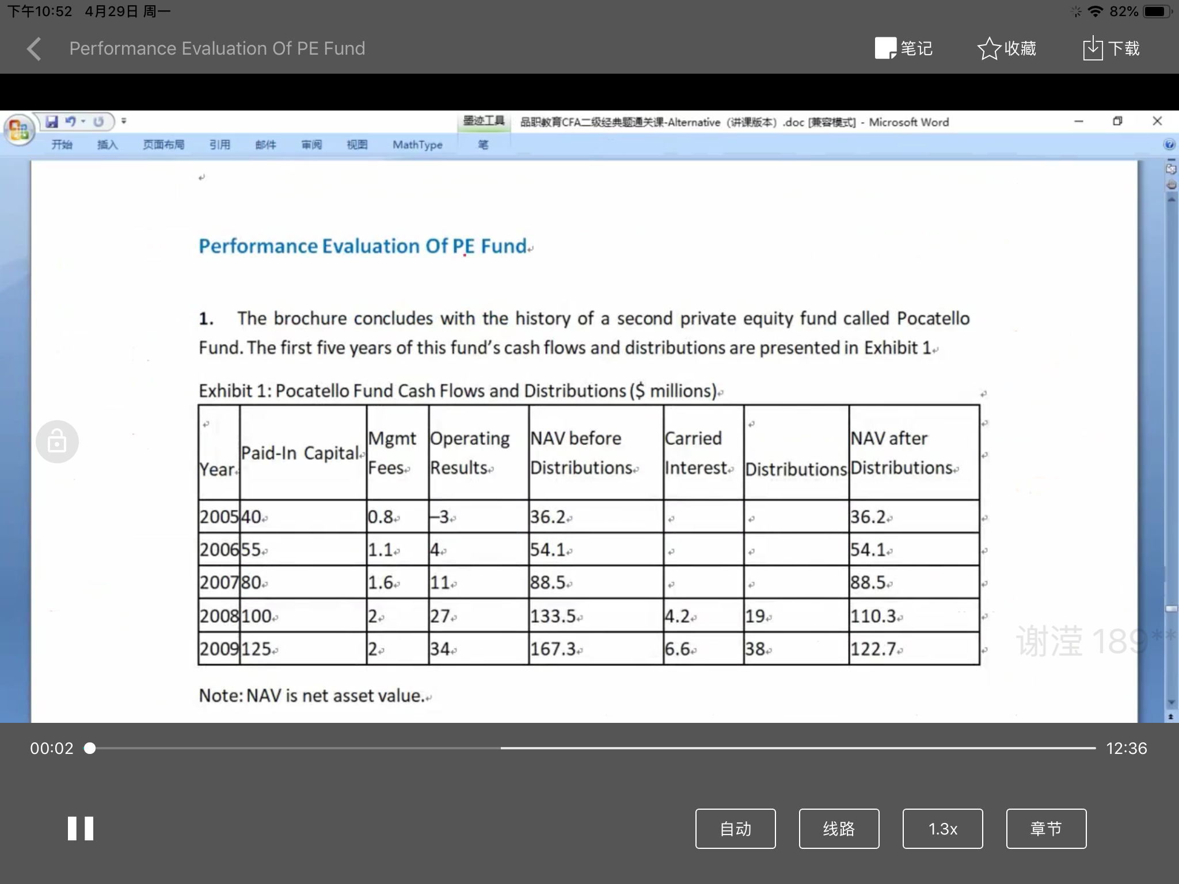Click the Word Office button logo
Screen dimensions: 1179x884
coord(19,129)
